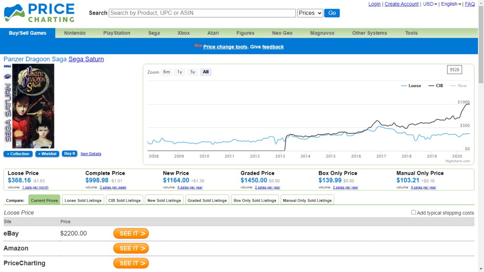Open the Atari menu
This screenshot has height=272, width=484.
point(213,33)
